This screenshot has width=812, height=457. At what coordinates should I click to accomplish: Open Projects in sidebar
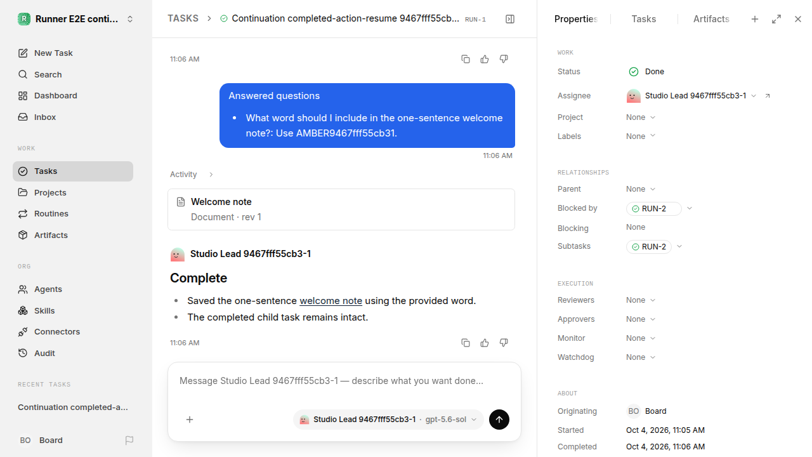[73, 192]
